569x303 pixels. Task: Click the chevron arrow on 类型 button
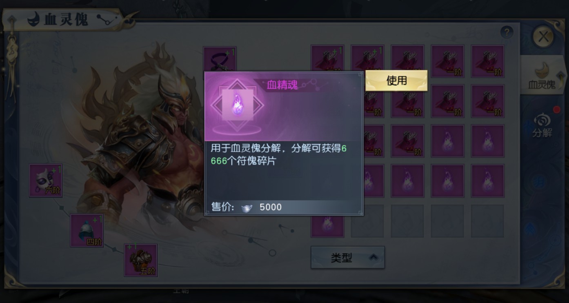pos(373,258)
